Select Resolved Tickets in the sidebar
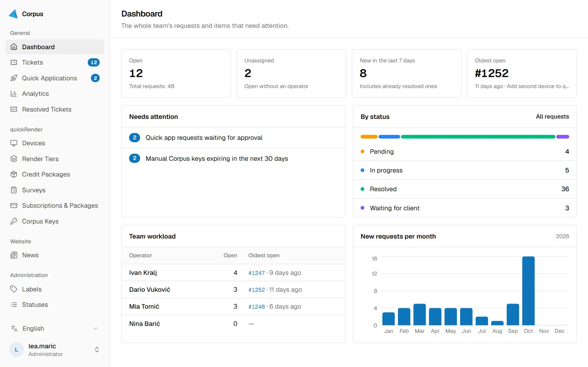This screenshot has height=367, width=588. click(x=55, y=109)
